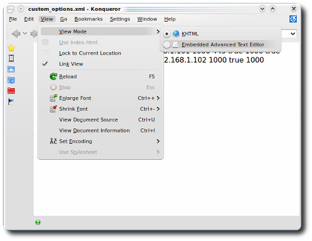This screenshot has width=312, height=241.
Task: Expand the location bar dropdown
Action: 293,34
